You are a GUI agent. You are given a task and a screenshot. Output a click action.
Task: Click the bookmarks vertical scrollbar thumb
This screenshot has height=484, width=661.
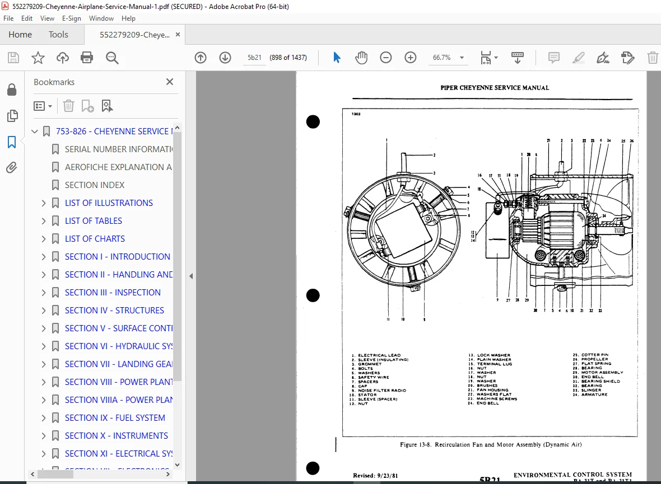(178, 256)
